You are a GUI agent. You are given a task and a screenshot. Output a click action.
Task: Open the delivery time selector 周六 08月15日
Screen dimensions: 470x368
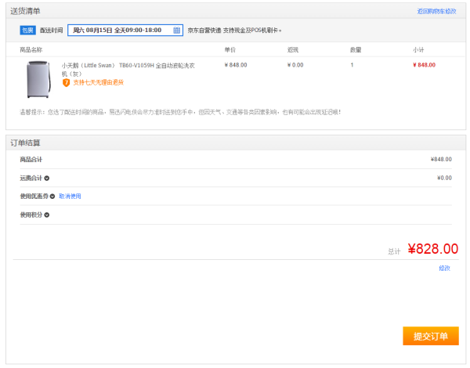click(x=125, y=31)
